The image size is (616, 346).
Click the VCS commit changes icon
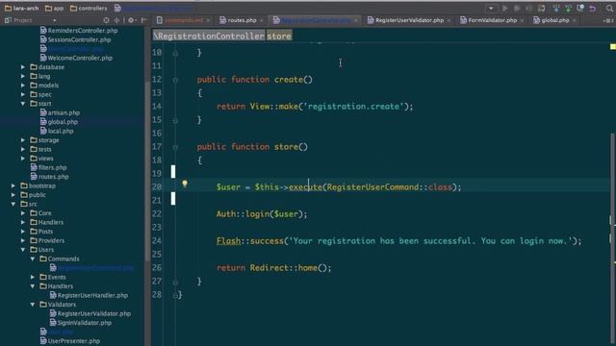568,9
